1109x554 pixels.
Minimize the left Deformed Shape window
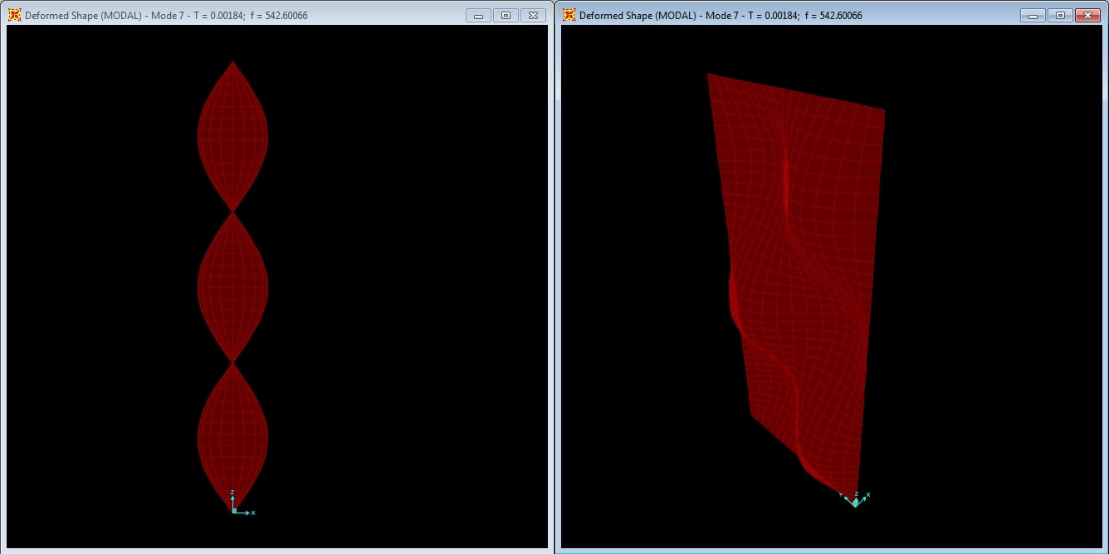point(478,15)
